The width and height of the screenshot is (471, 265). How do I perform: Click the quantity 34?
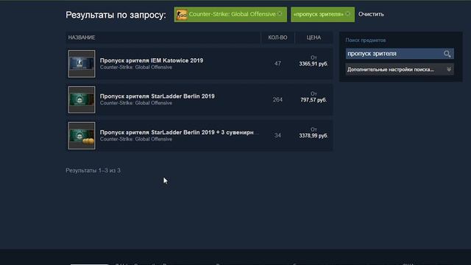[x=277, y=135]
